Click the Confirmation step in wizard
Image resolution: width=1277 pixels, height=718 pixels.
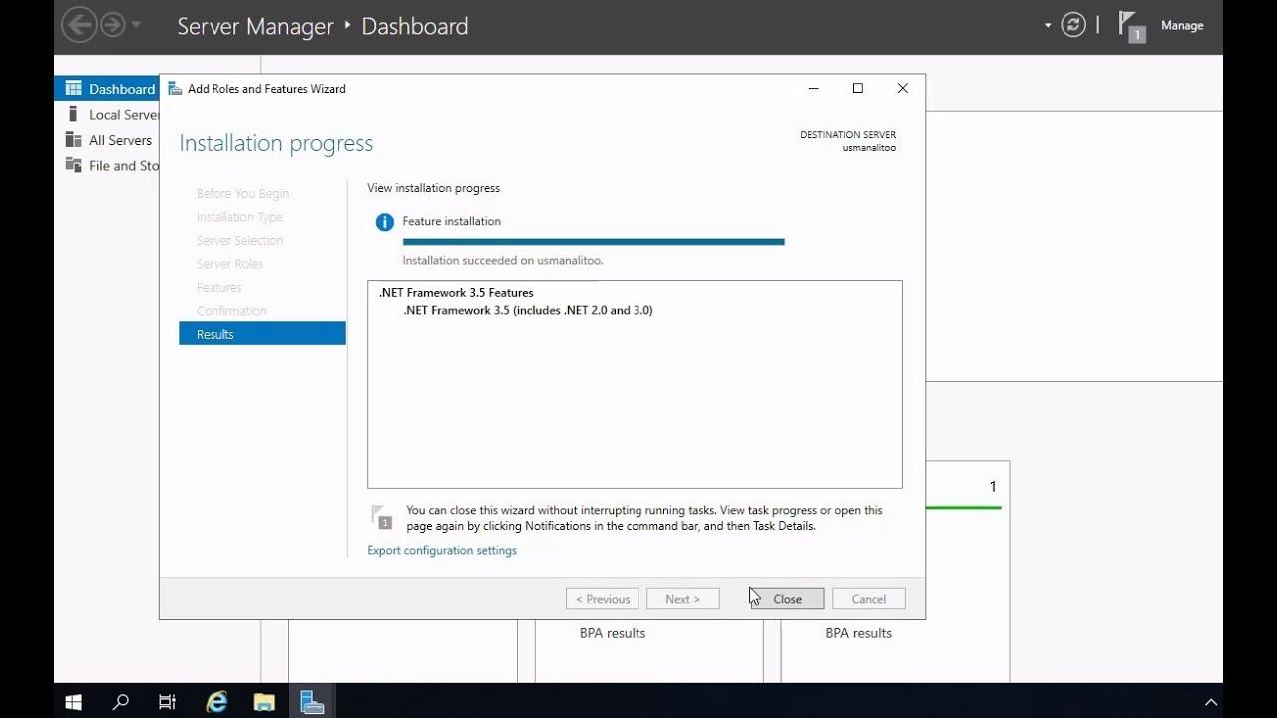[231, 311]
